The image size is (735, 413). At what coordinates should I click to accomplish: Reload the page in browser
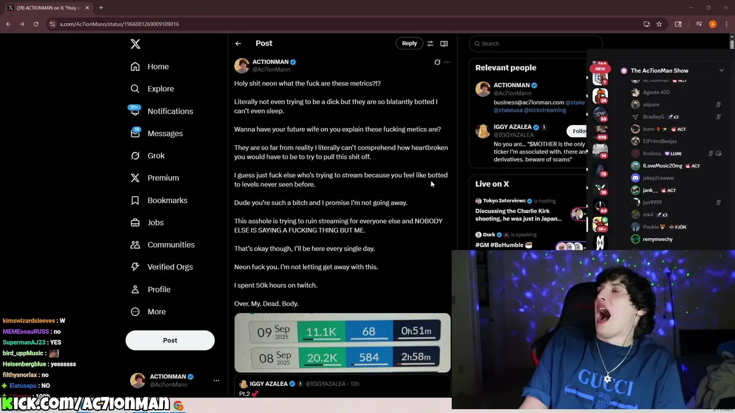pos(36,24)
